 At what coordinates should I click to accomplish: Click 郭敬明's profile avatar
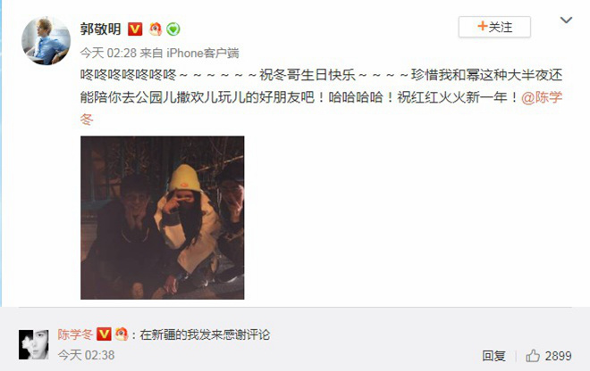click(46, 41)
